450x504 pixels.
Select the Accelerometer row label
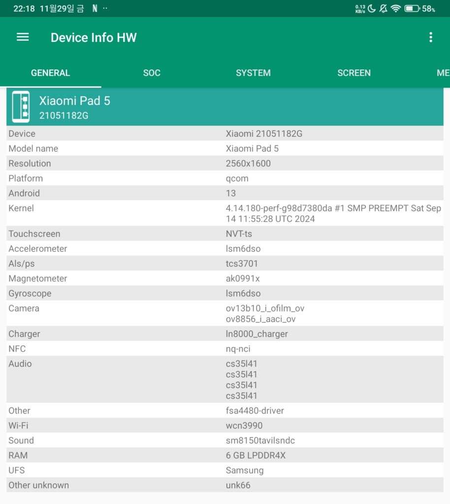(37, 249)
